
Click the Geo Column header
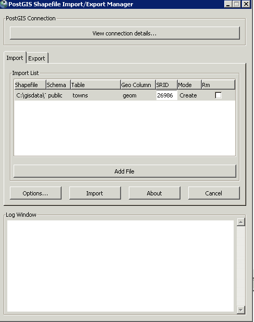click(x=138, y=84)
